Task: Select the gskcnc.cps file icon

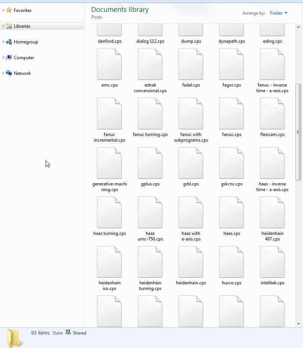Action: (x=232, y=163)
